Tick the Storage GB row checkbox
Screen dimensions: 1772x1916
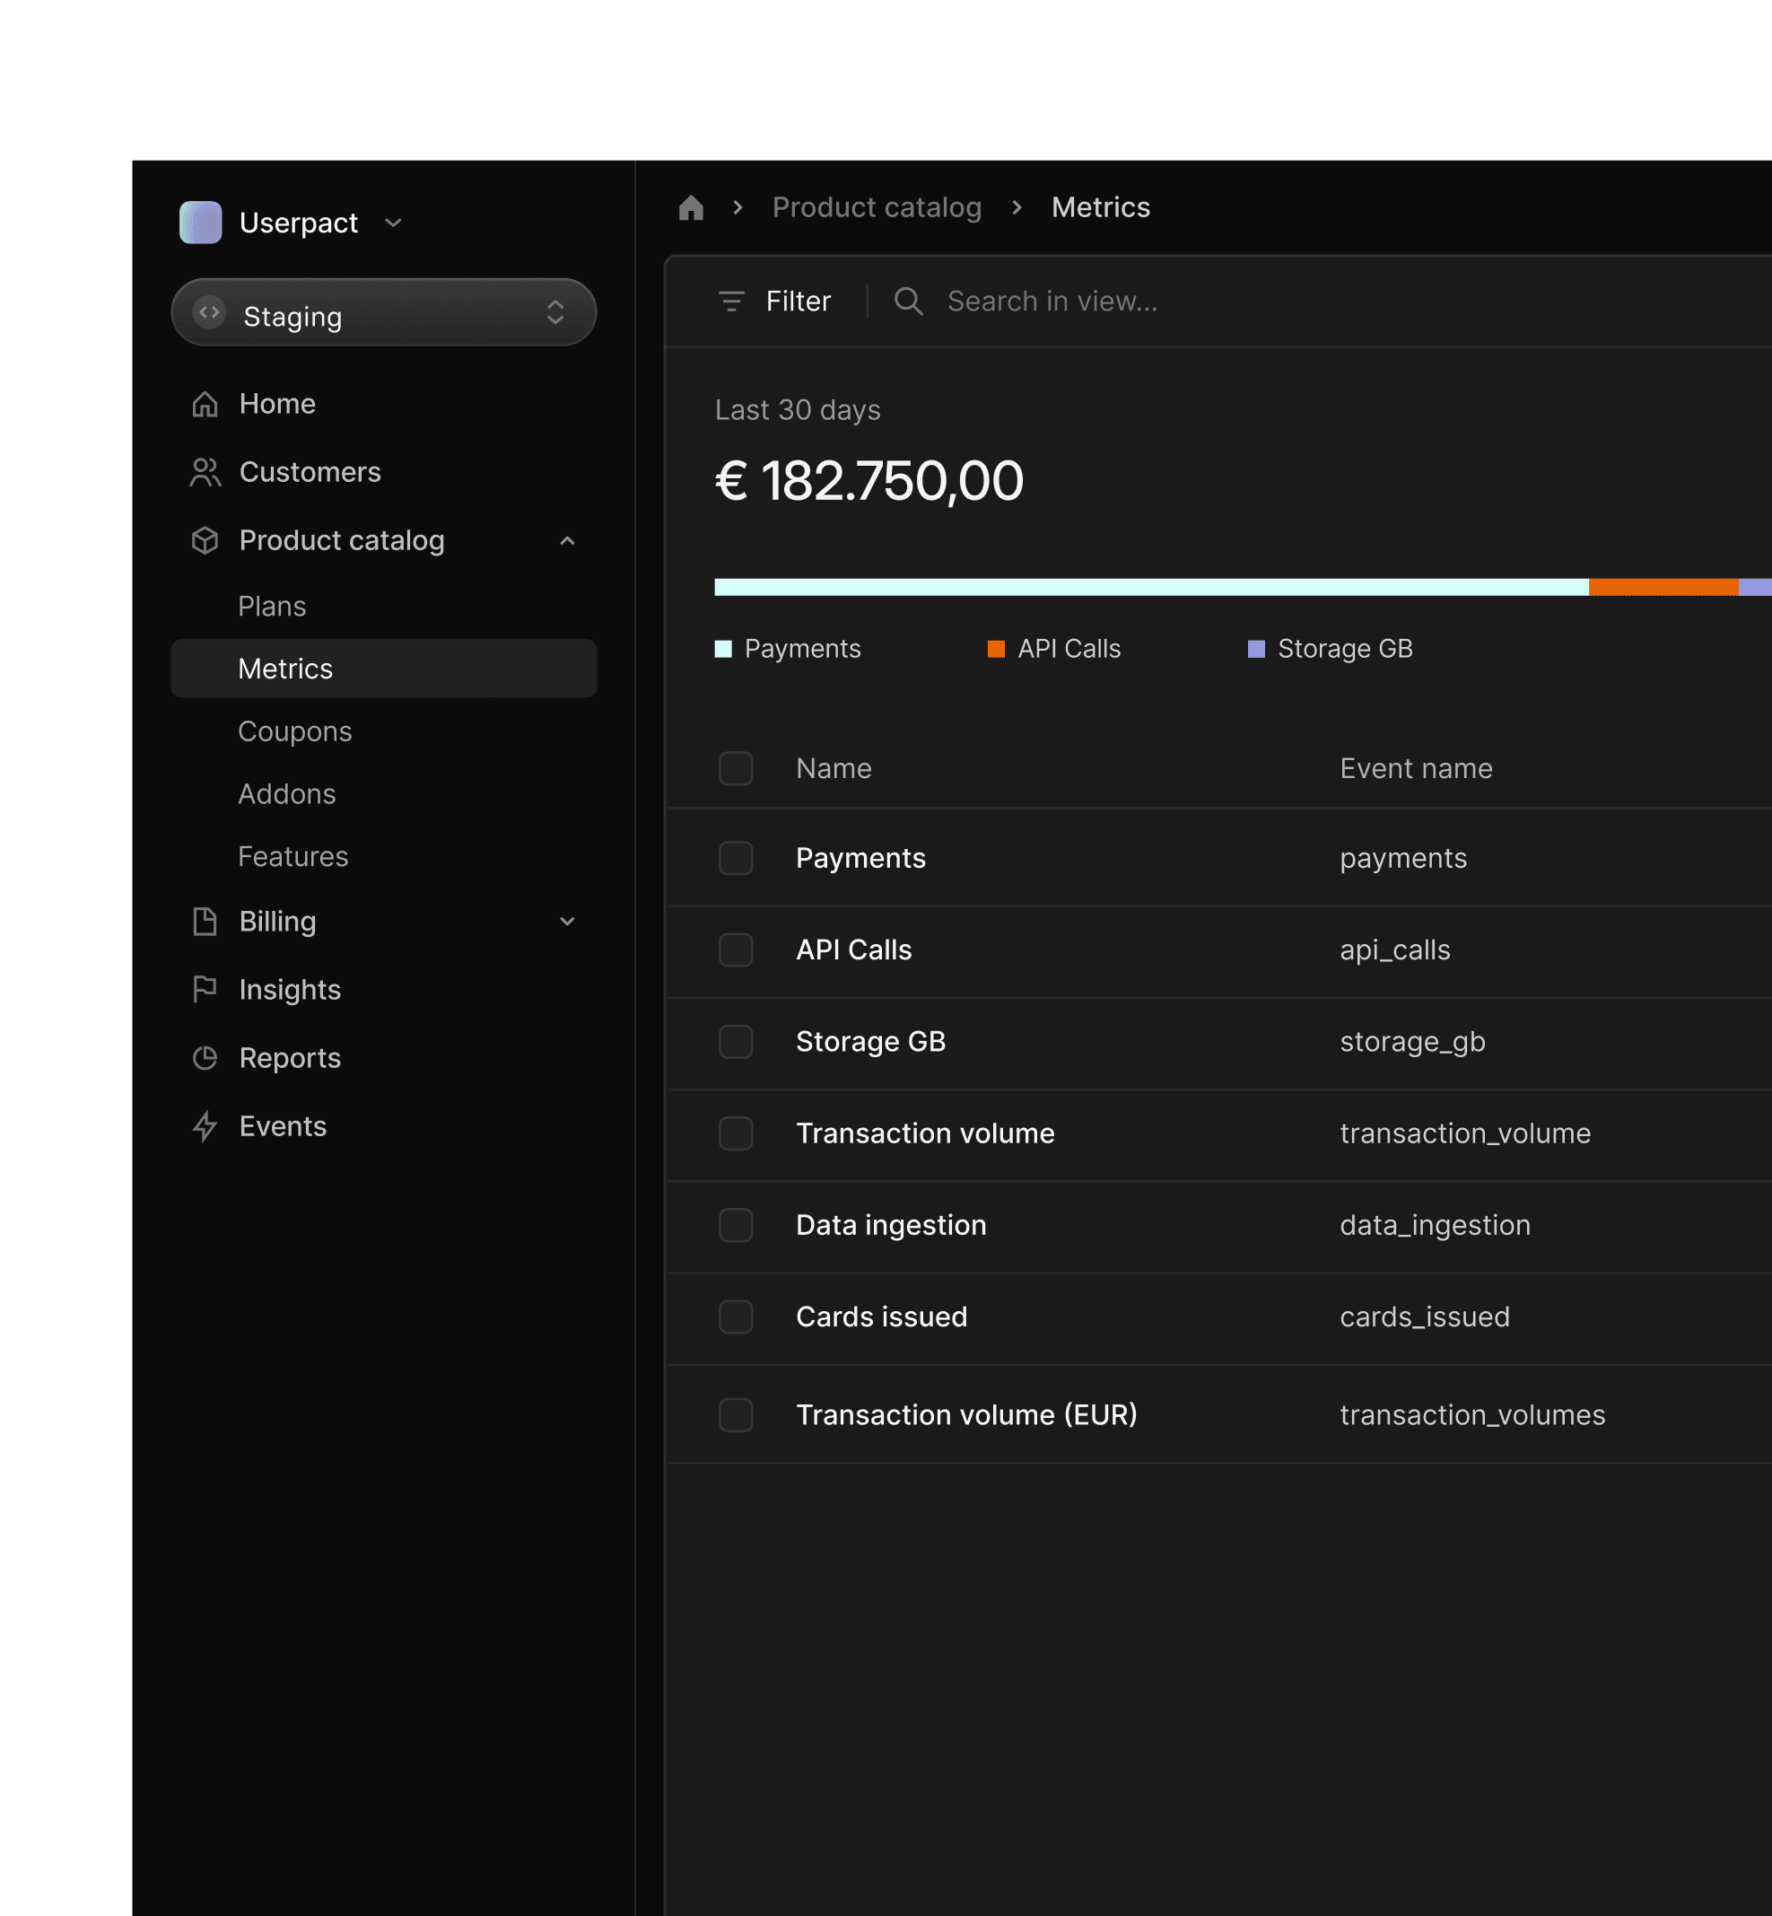736,1041
